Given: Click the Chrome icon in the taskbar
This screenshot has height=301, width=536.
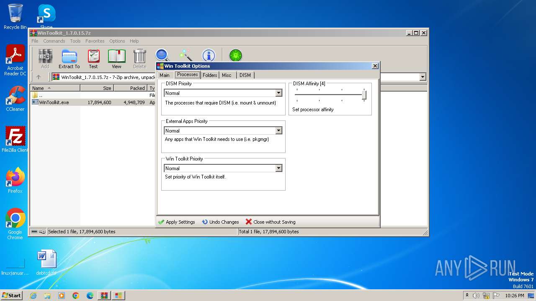Looking at the screenshot, I should click(76, 296).
